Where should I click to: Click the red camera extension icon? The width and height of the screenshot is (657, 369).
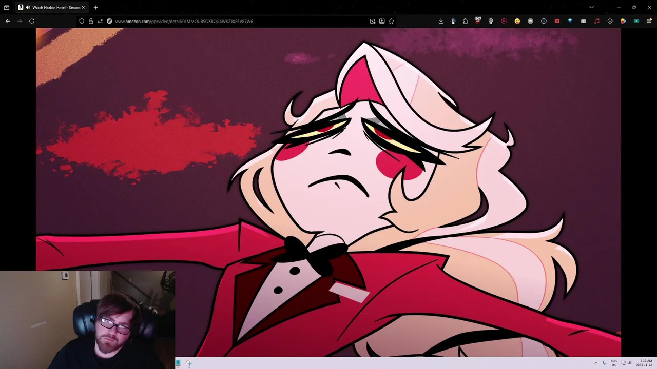(x=557, y=21)
